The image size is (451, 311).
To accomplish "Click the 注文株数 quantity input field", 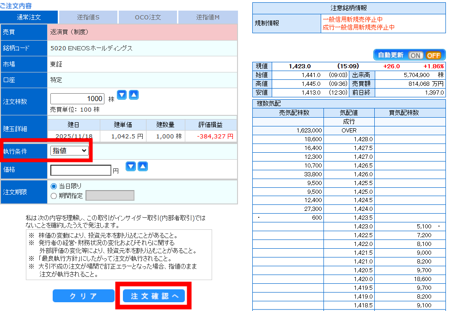I will (78, 99).
